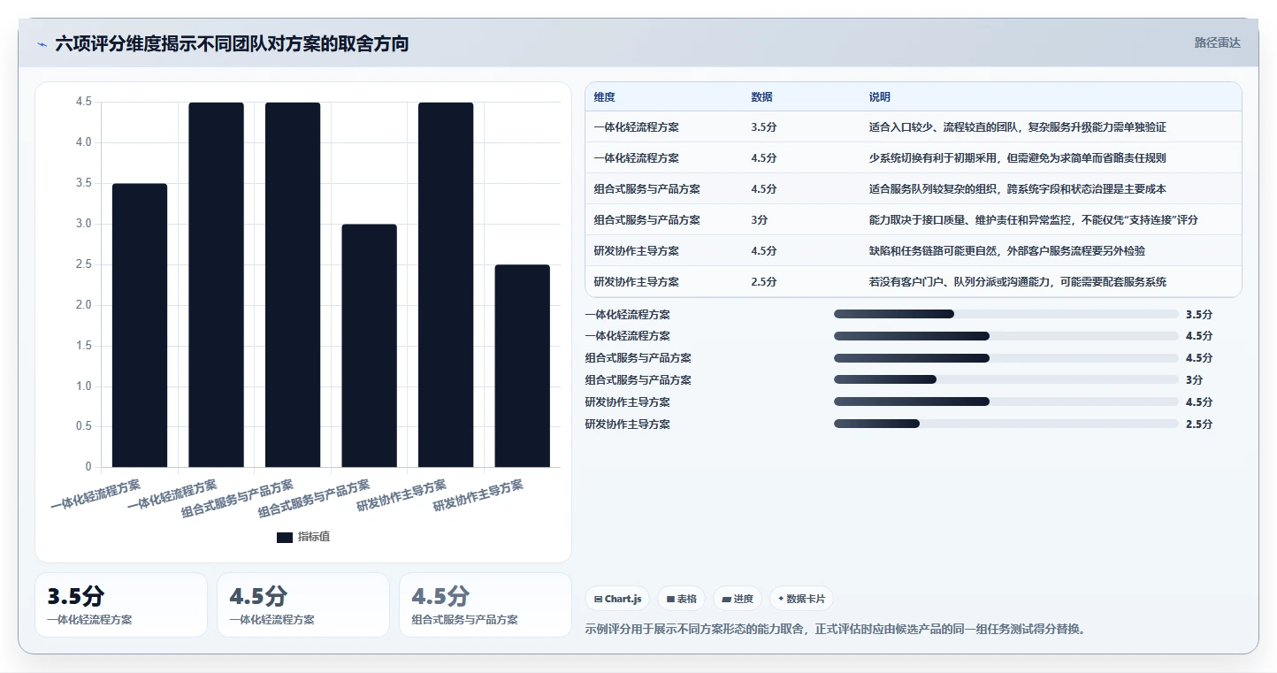Open the 3.5分 一体化轻流程方案 data card
The width and height of the screenshot is (1277, 673).
[121, 605]
